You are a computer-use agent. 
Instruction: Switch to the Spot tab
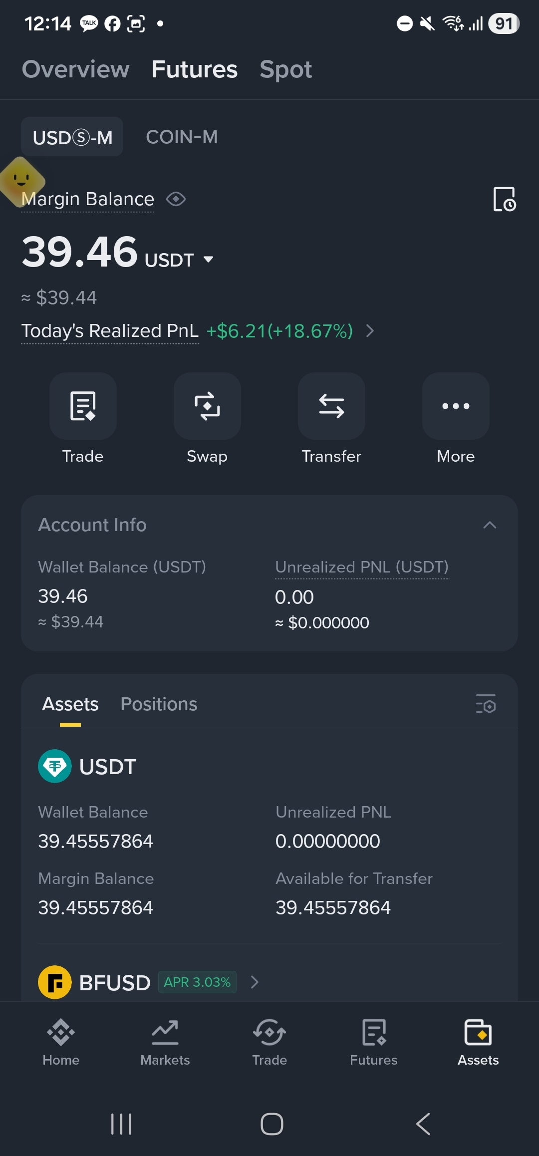coord(285,69)
